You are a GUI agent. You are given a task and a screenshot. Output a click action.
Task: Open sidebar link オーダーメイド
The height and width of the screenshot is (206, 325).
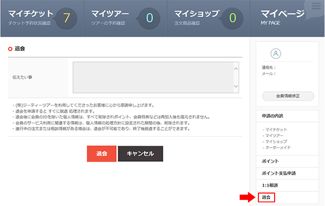coord(278,148)
